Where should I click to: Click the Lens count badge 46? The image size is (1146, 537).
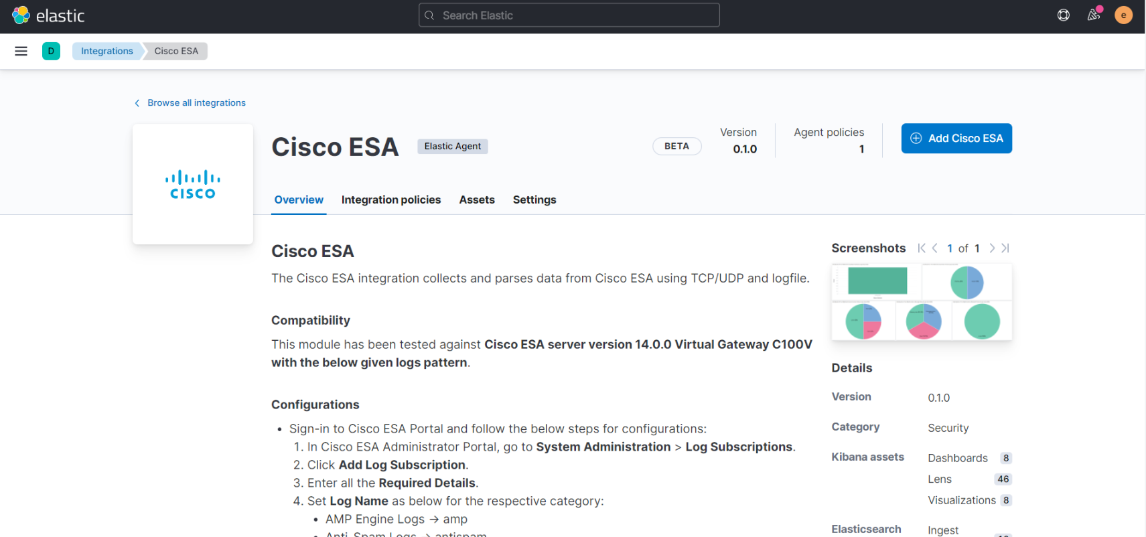(x=1003, y=479)
